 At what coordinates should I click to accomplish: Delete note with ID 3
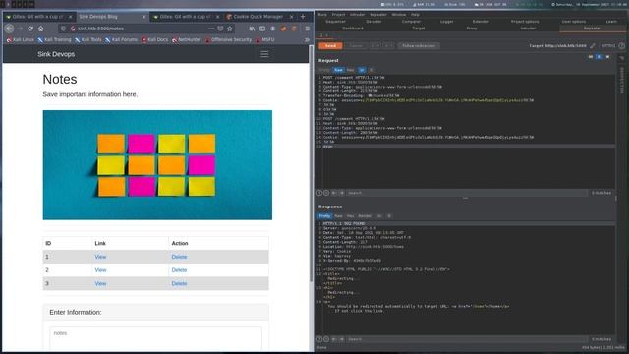179,283
